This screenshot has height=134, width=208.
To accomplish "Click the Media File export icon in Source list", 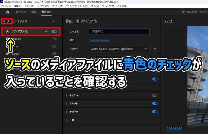I will (8, 32).
